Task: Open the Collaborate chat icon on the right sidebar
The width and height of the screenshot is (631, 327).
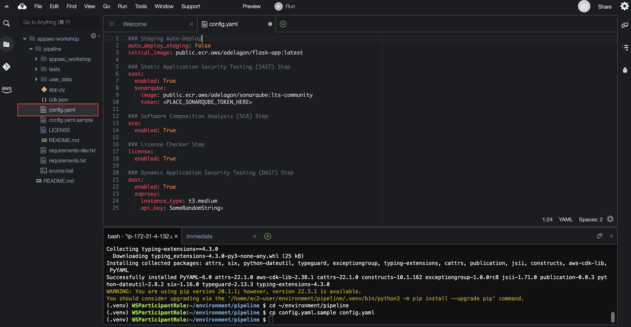Action: click(x=625, y=25)
